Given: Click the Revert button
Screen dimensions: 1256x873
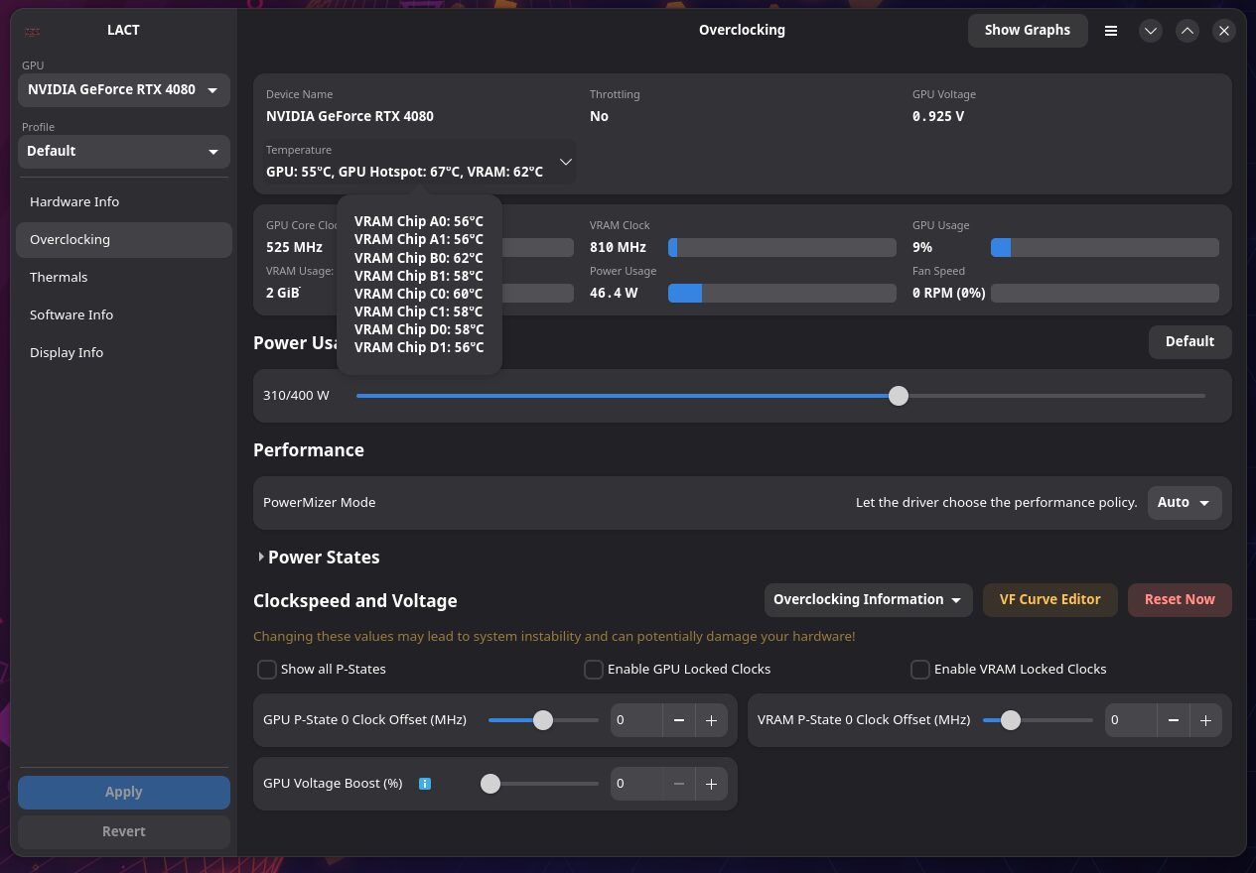Looking at the screenshot, I should pyautogui.click(x=124, y=832).
